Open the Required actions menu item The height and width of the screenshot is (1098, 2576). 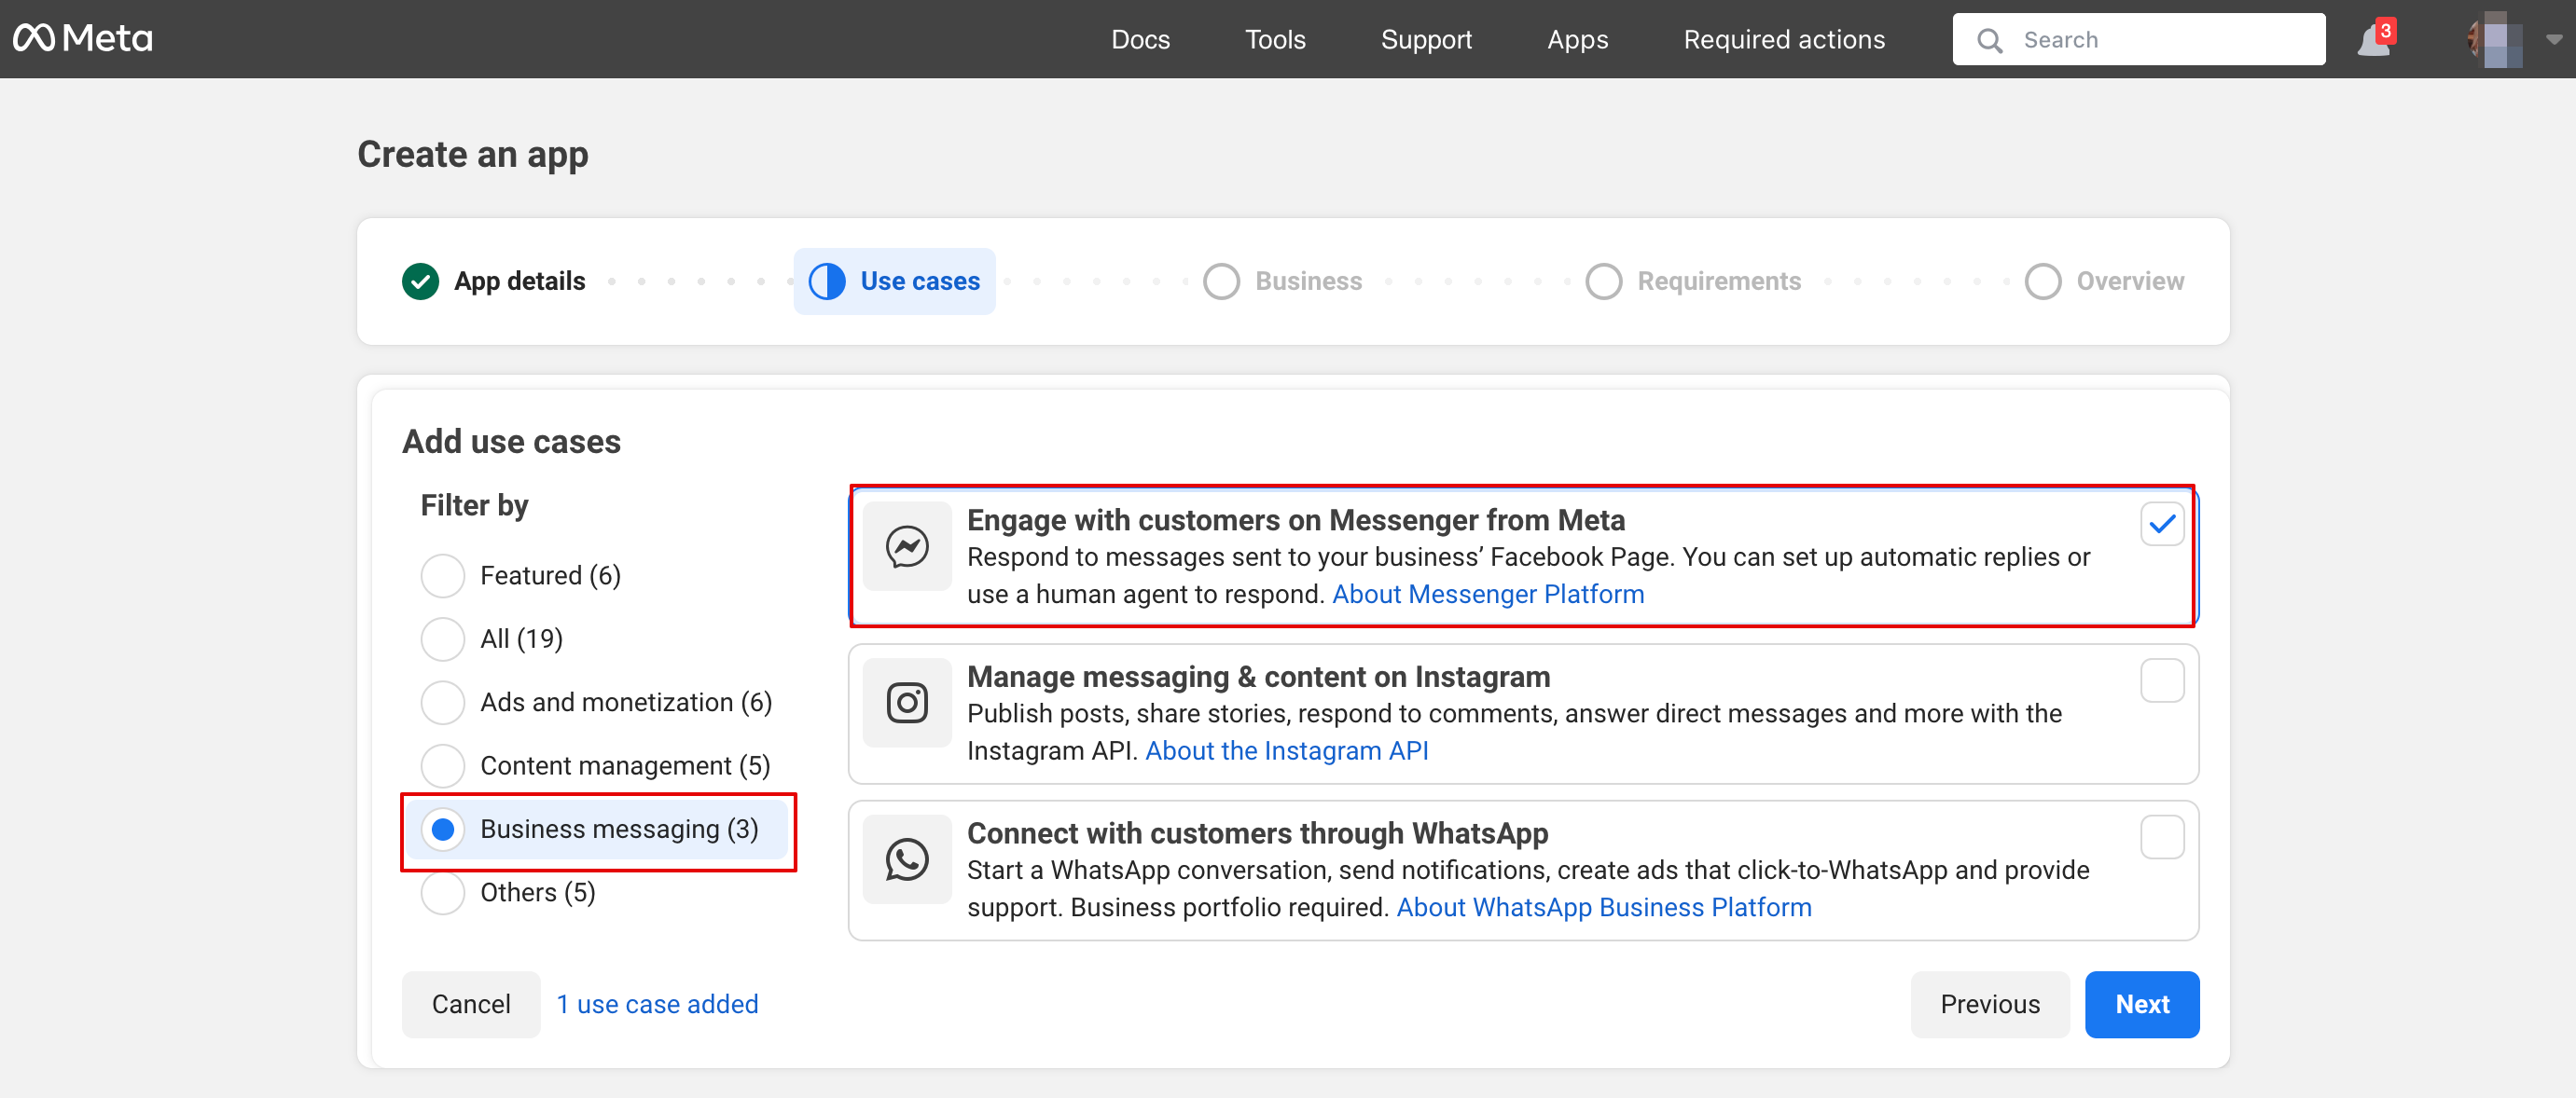pos(1784,40)
